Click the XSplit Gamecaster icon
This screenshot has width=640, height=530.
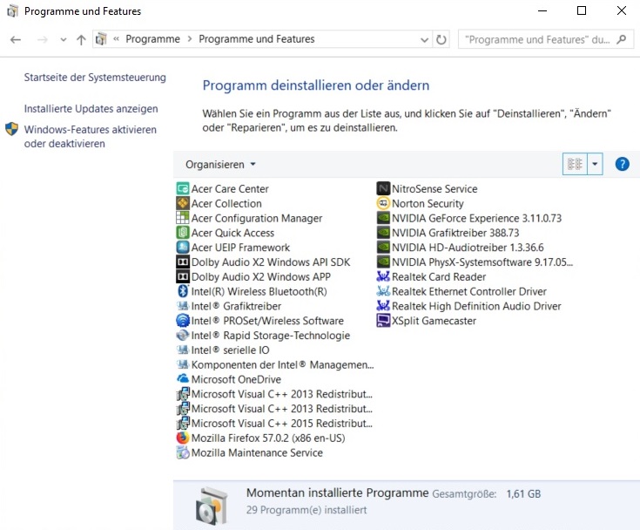click(x=383, y=321)
